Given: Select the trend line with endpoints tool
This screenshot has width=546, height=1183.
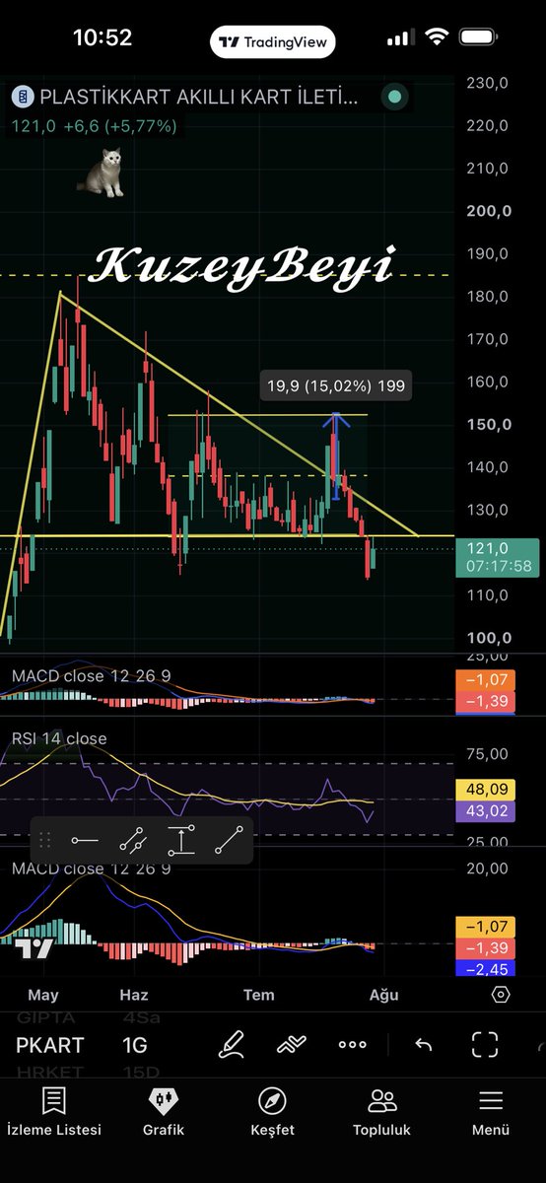Looking at the screenshot, I should coord(132,841).
